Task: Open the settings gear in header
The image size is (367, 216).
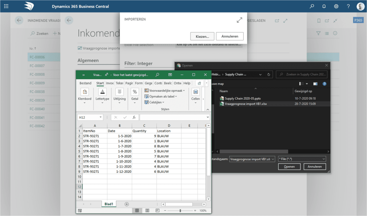Action: pos(336,6)
